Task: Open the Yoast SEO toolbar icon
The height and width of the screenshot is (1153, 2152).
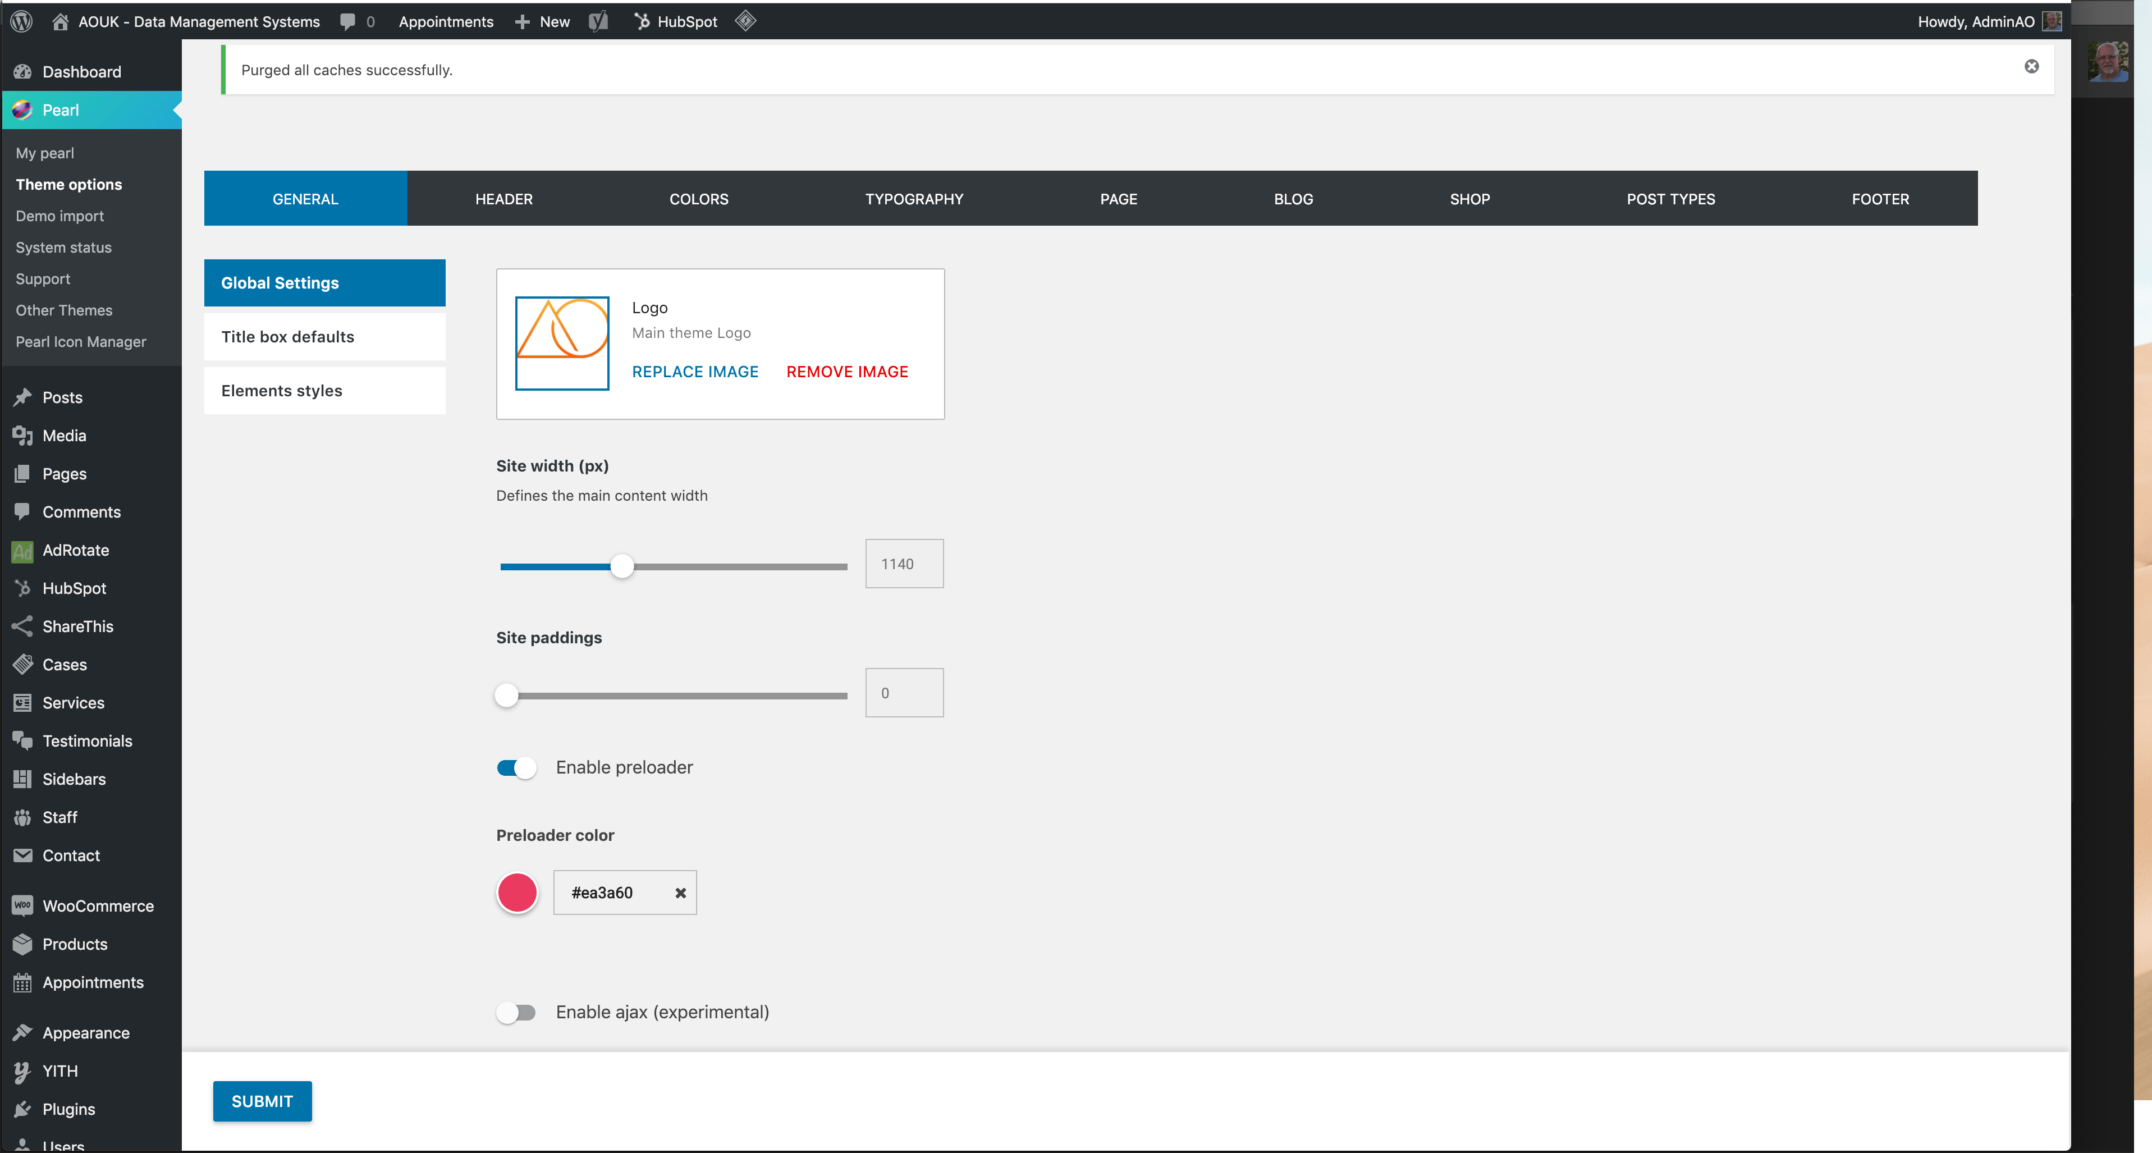Action: pos(598,22)
